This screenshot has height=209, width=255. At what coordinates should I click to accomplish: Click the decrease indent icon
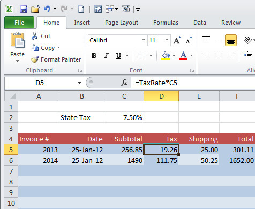(x=248, y=56)
